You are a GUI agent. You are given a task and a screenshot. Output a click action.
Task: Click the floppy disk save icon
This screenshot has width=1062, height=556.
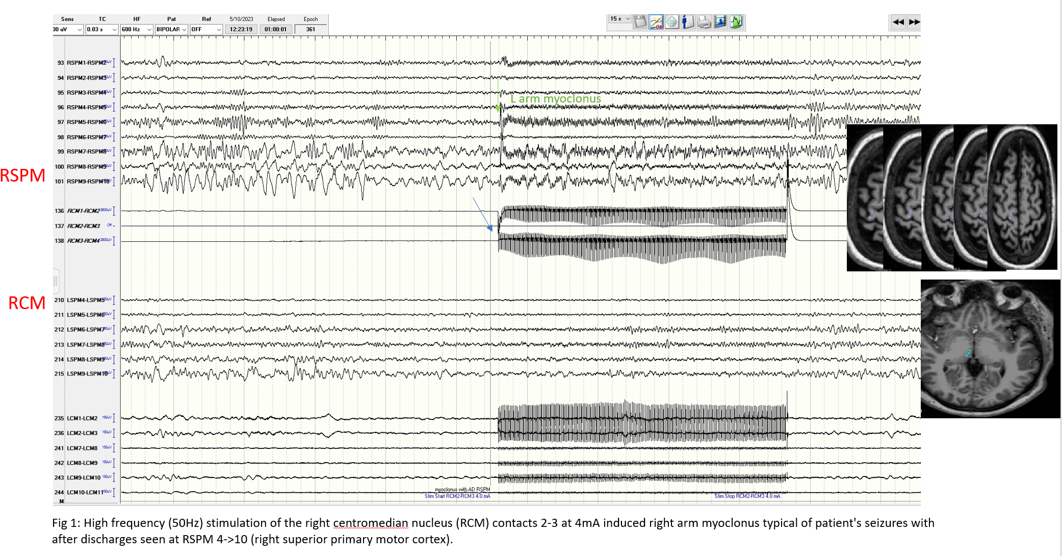[x=640, y=22]
